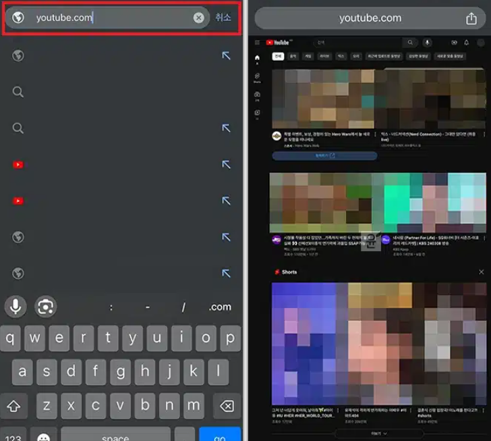
Task: Click the YouTube logo
Action: point(279,43)
